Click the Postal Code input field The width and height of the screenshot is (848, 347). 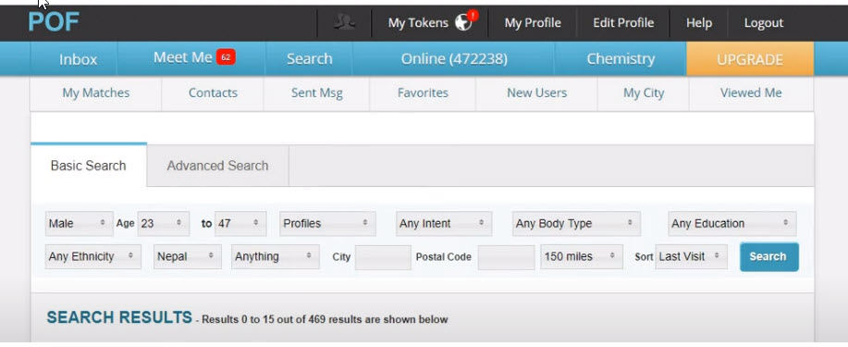tap(506, 257)
